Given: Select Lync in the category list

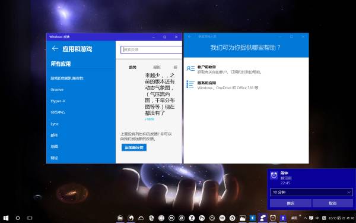Looking at the screenshot, I should point(55,124).
